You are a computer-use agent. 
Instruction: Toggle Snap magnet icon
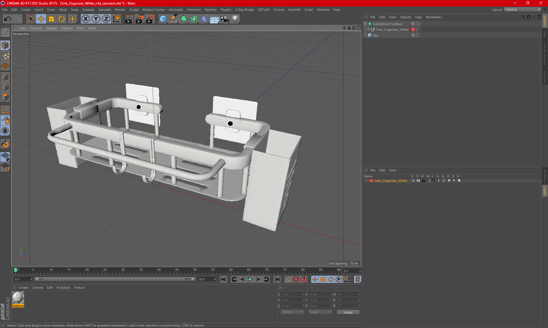coord(5,144)
